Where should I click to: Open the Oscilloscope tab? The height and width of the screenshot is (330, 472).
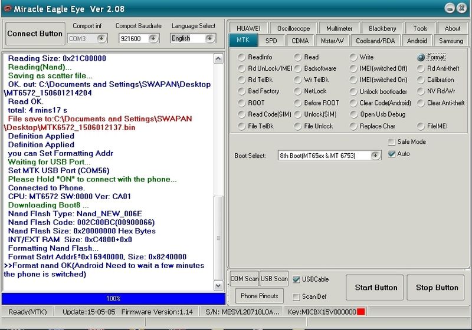293,28
